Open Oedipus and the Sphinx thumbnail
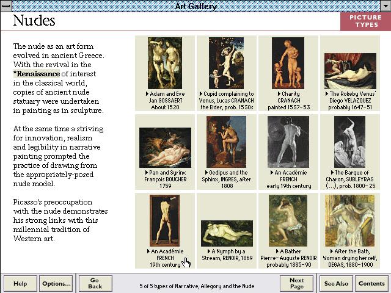This screenshot has height=293, width=391. tap(226, 142)
